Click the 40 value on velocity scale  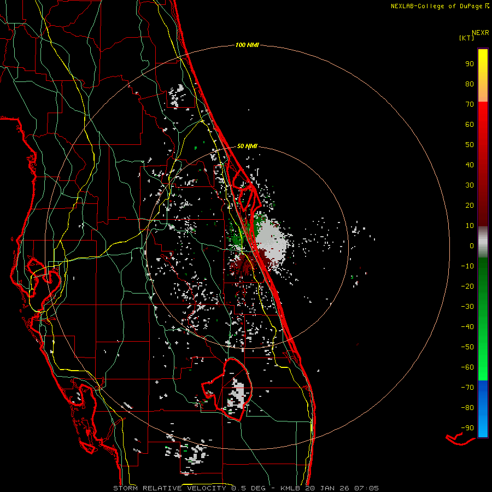pos(470,165)
